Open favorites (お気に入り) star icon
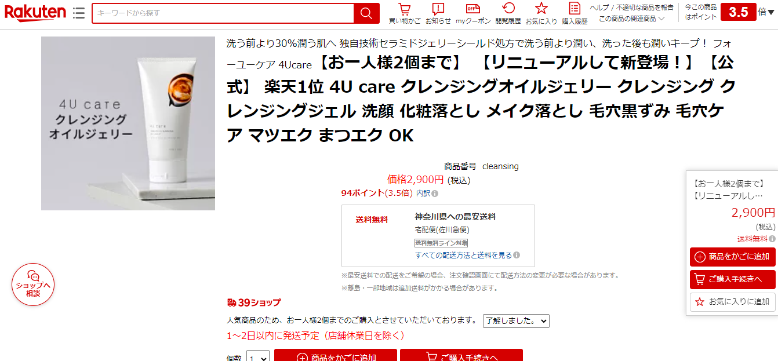This screenshot has height=361, width=778. pos(541,14)
